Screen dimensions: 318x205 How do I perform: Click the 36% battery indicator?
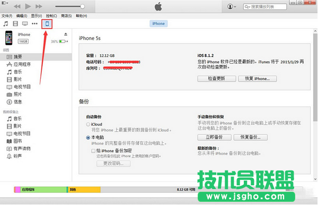(59, 41)
